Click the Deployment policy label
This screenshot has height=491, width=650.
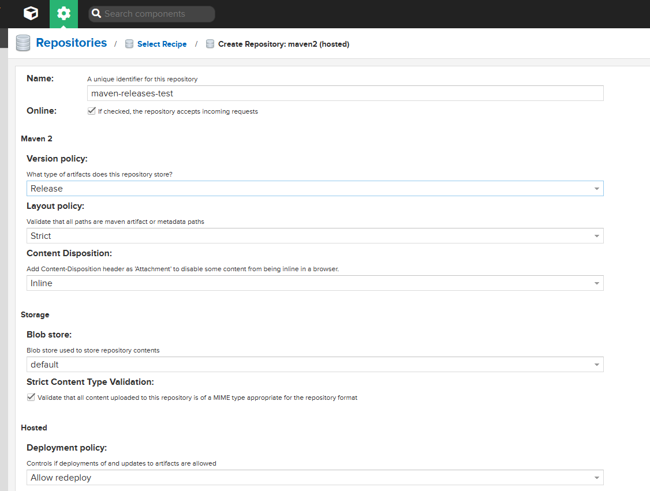67,448
